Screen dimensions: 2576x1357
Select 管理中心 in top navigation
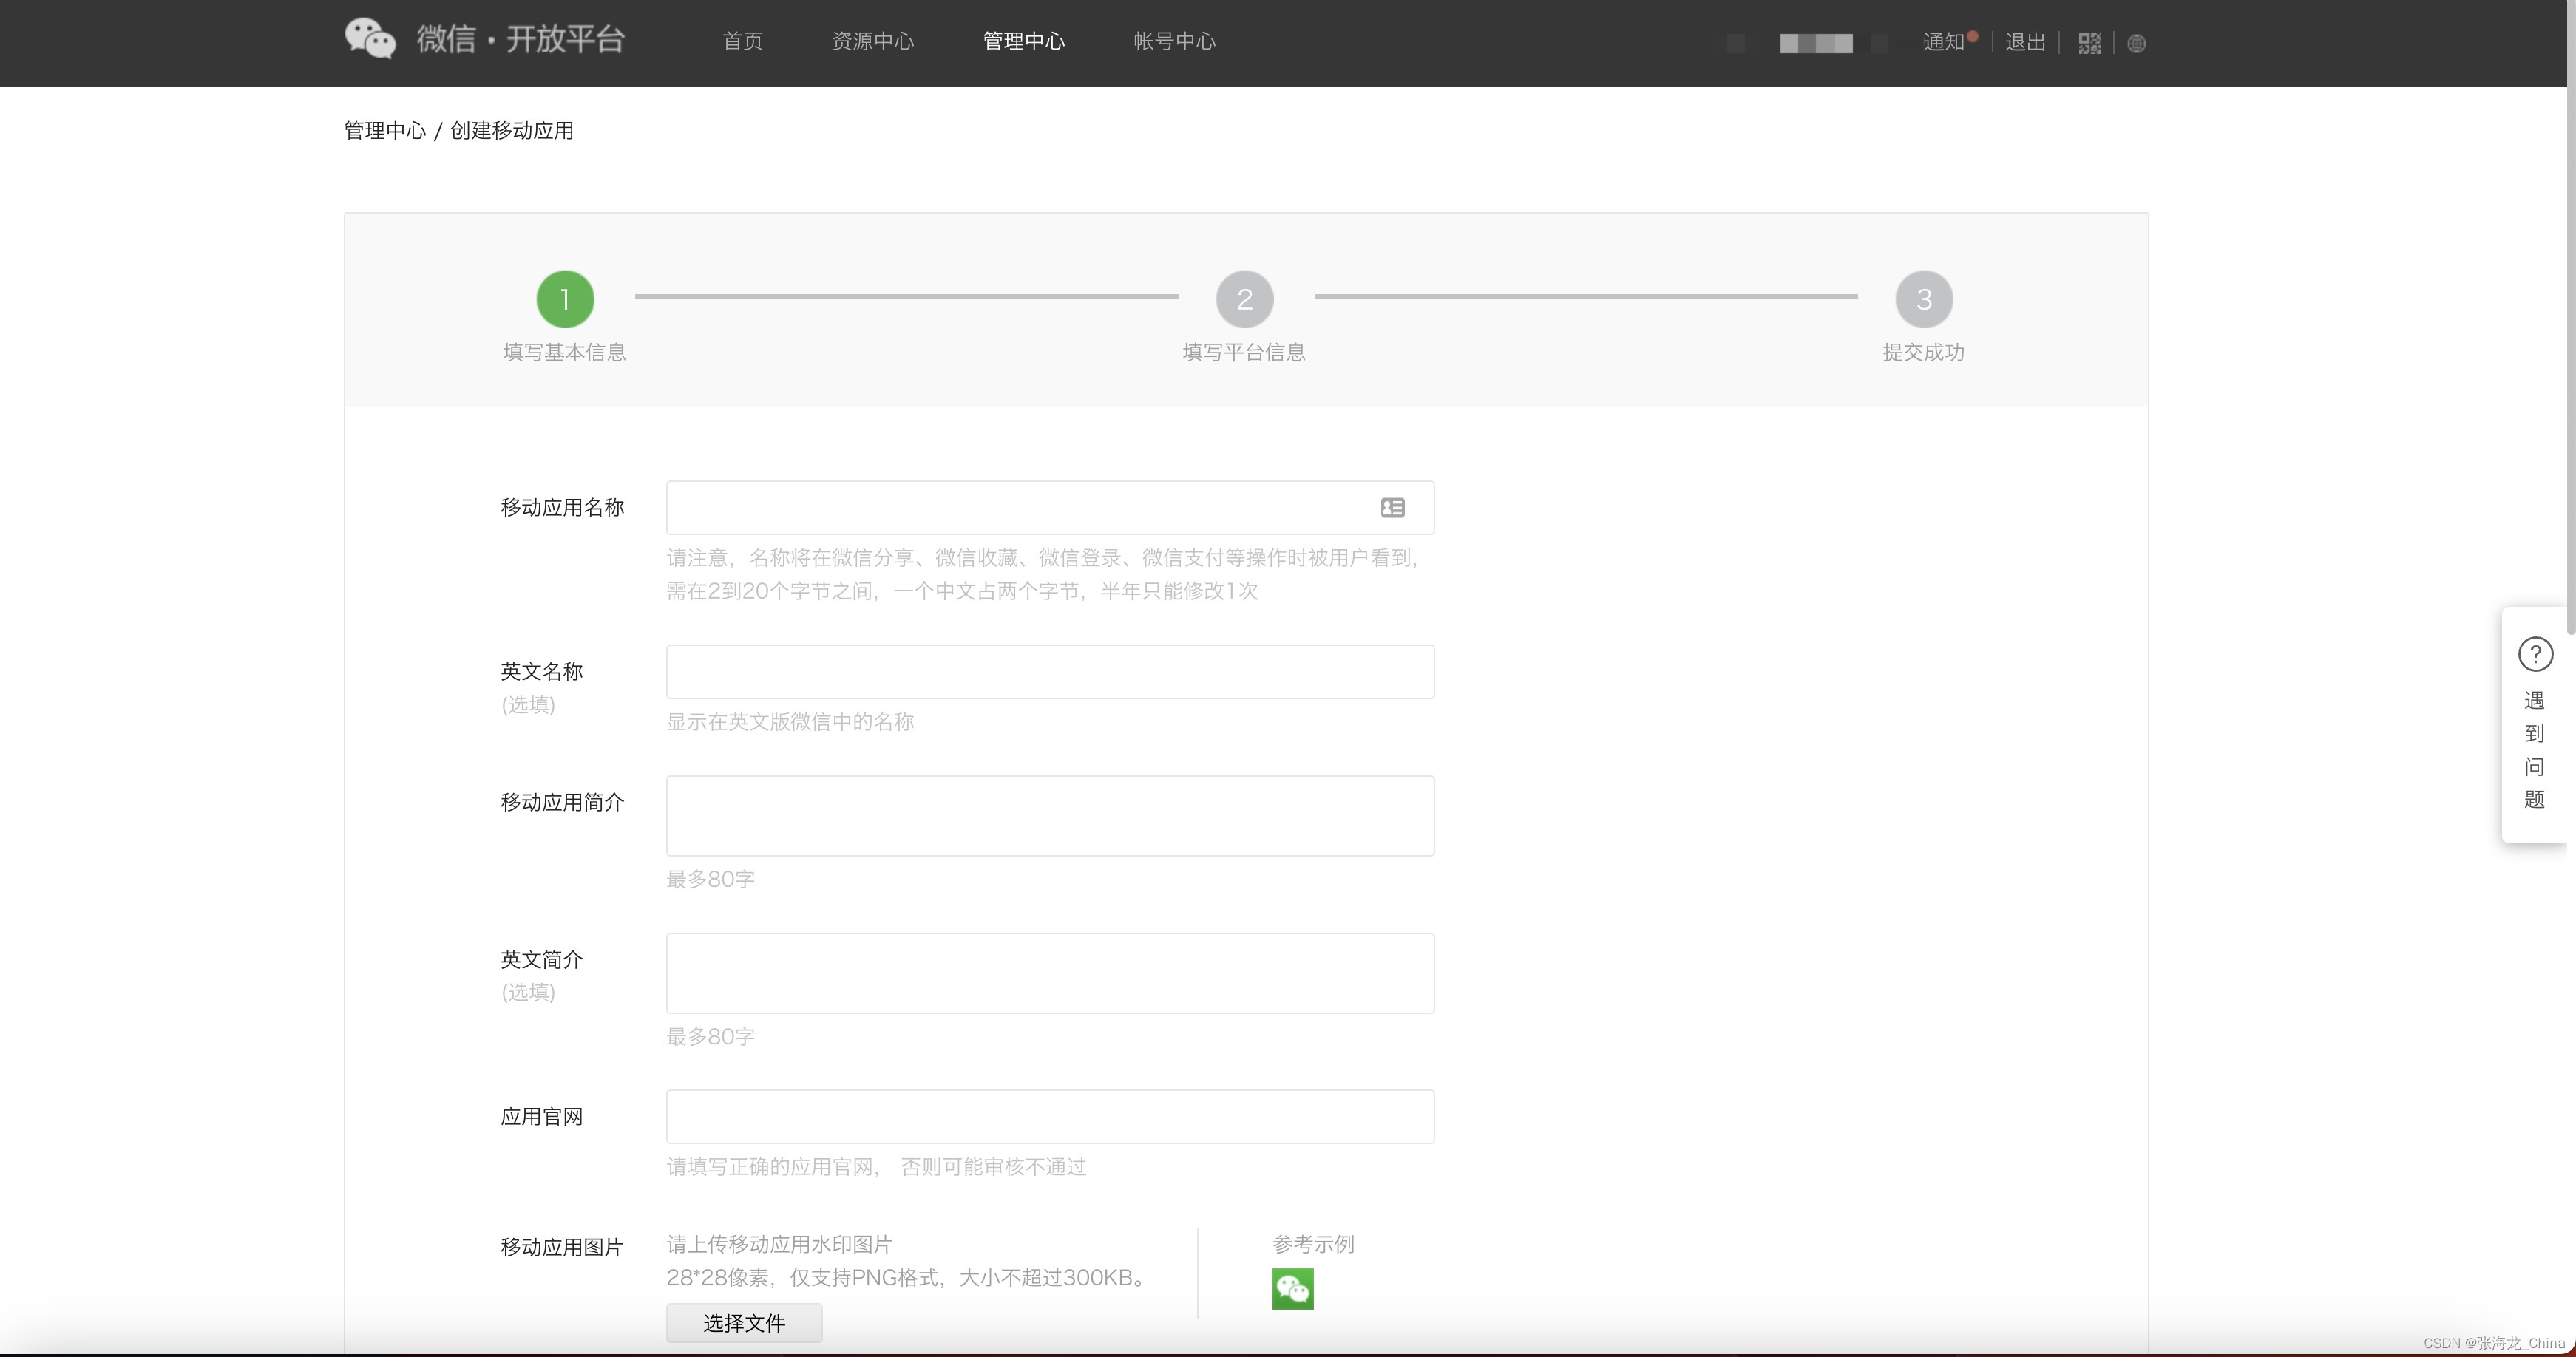click(x=1023, y=42)
